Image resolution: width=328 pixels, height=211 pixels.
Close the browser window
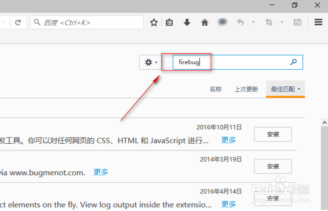(x=317, y=5)
